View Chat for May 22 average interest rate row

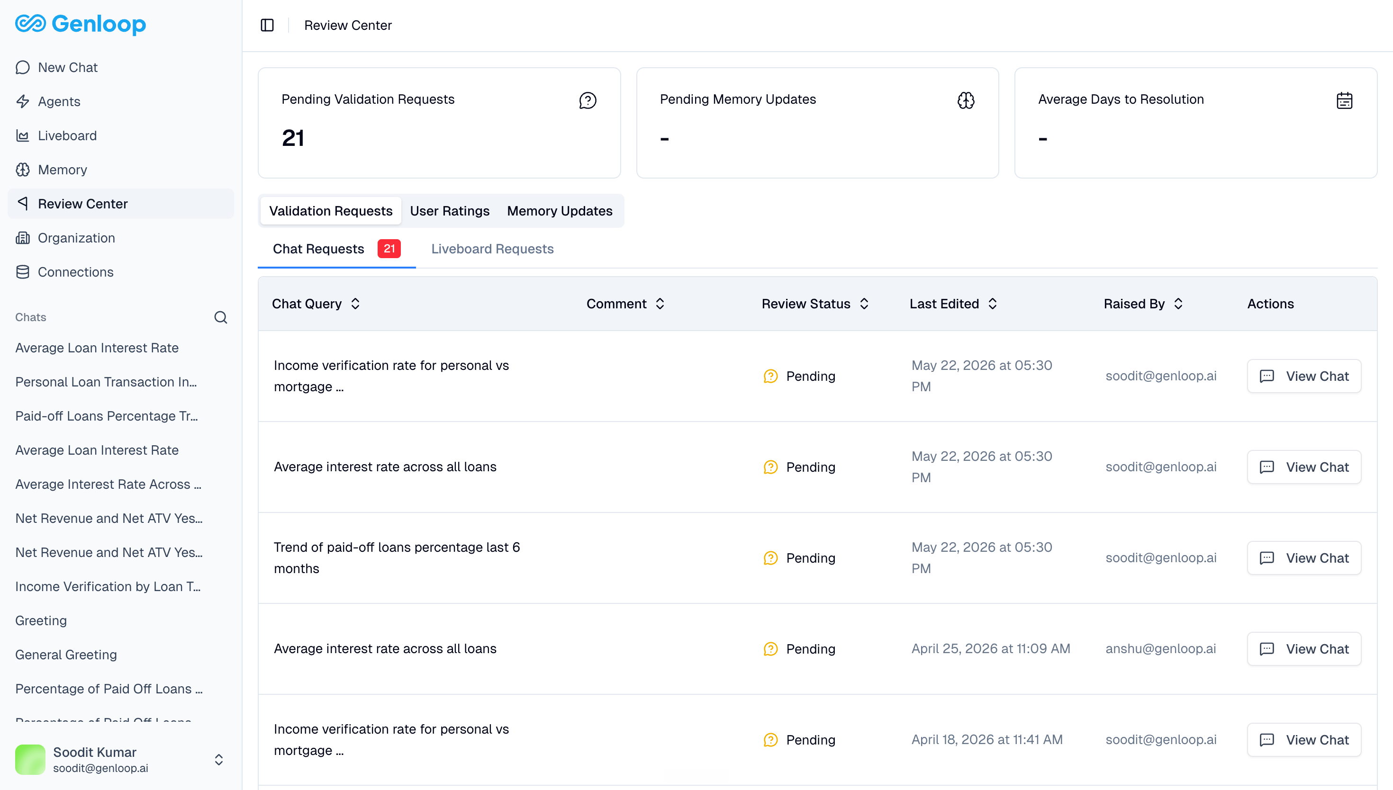1304,467
